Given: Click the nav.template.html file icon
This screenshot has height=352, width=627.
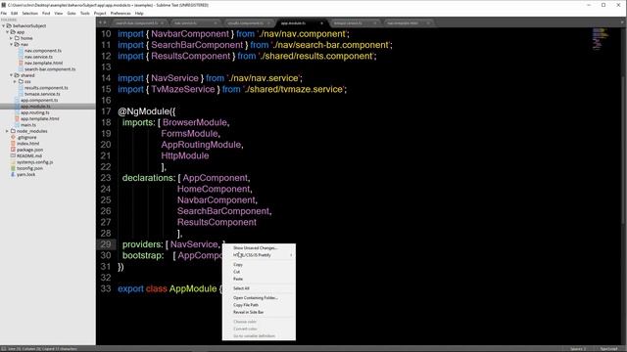Looking at the screenshot, I should click(x=22, y=63).
